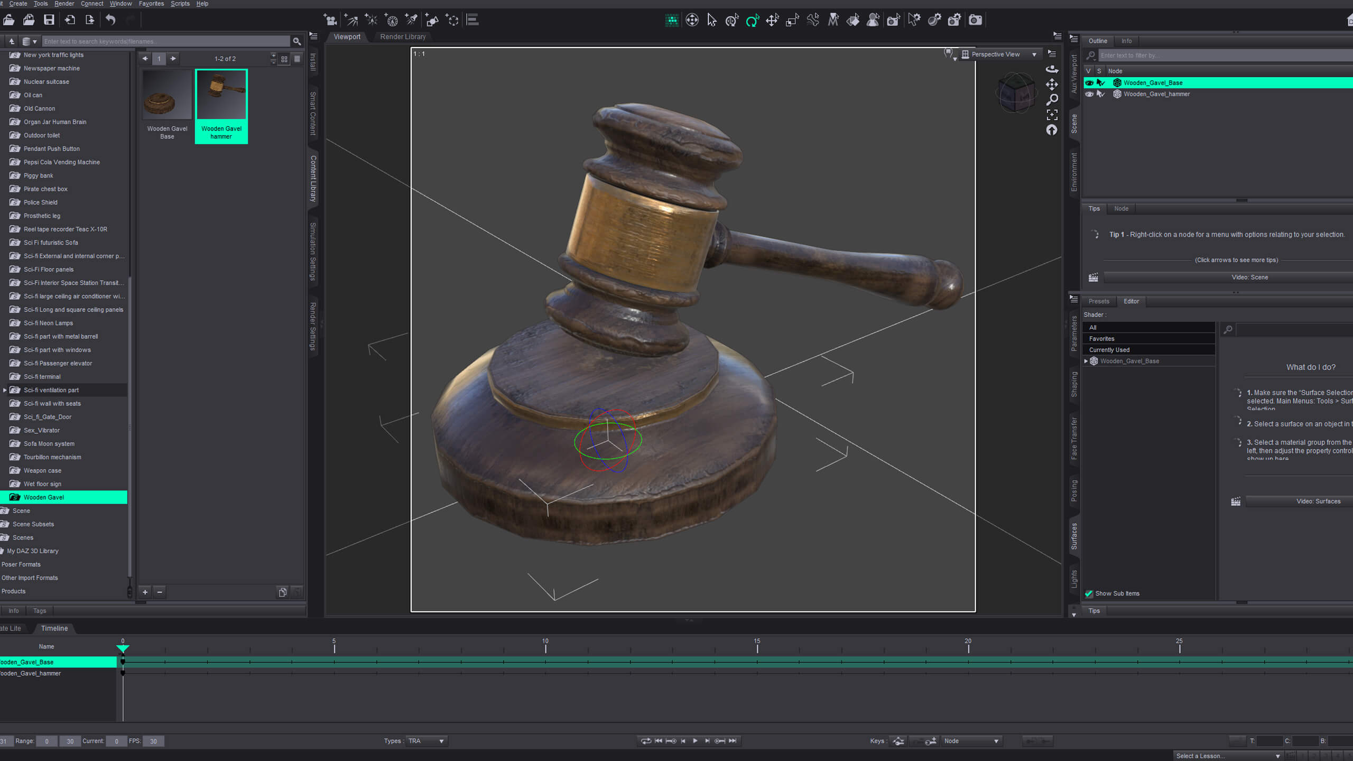1353x761 pixels.
Task: Activate the Rotate tool
Action: (x=752, y=20)
